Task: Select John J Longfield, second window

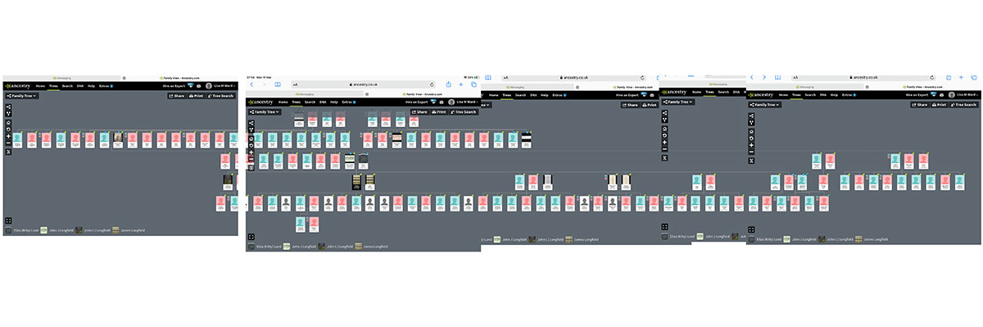Action: coord(300,247)
